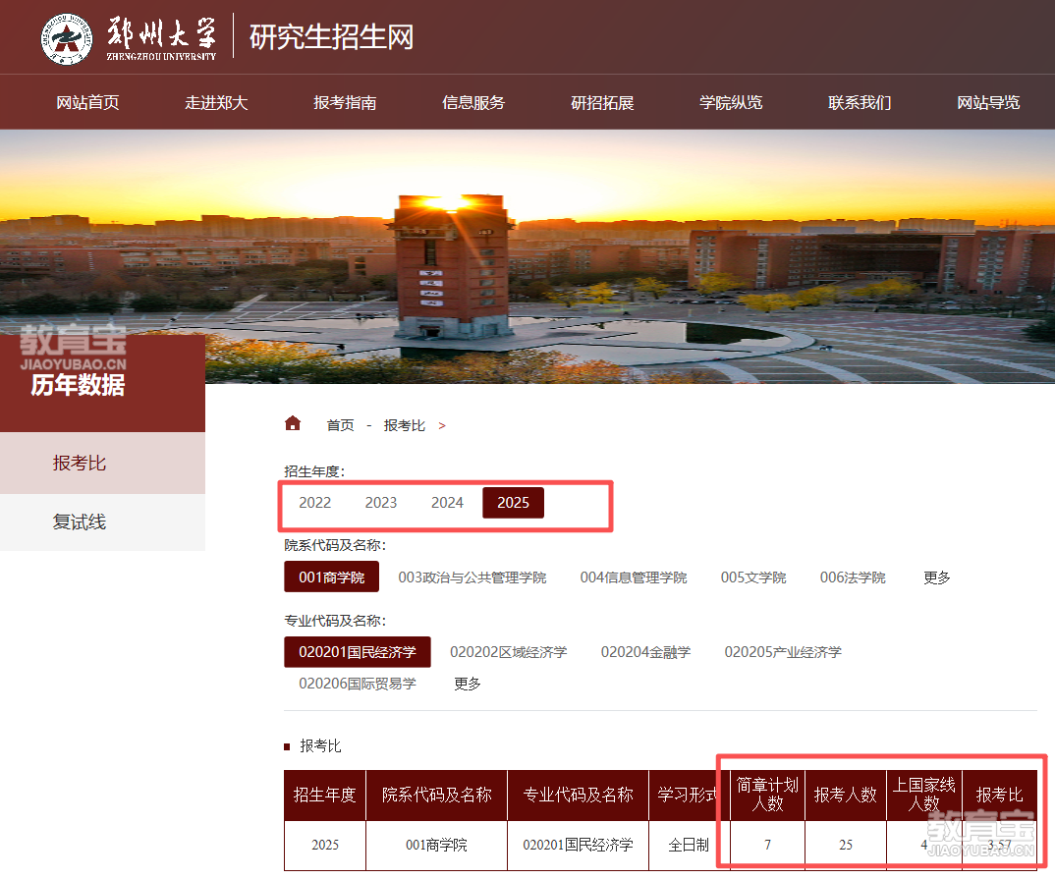Viewport: 1055px width, 879px height.
Task: Select major 020206国际贸易学
Action: click(358, 684)
